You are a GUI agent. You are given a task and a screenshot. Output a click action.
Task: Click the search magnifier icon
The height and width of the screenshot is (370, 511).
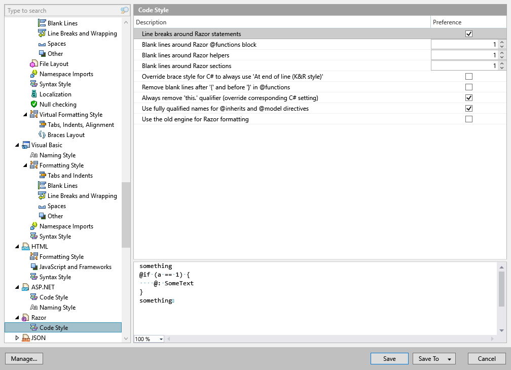coord(124,10)
